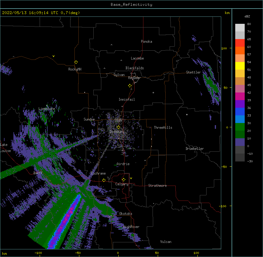
Task: Click the white plus marker northeast of Drumheller
Action: (x=187, y=114)
